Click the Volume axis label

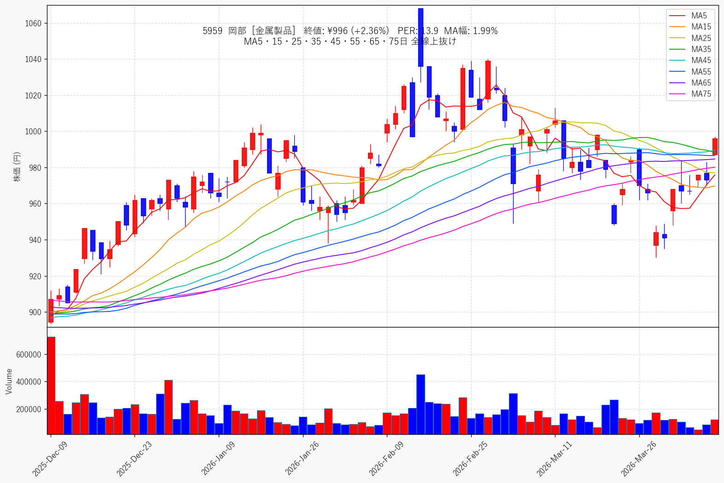pos(9,381)
